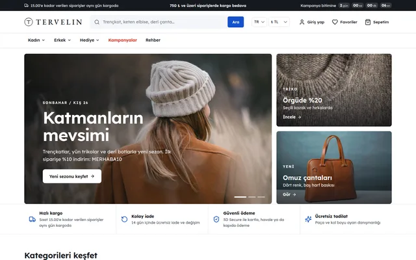The image size is (416, 260).
Task: Click the heart Favoriler icon
Action: (335, 22)
